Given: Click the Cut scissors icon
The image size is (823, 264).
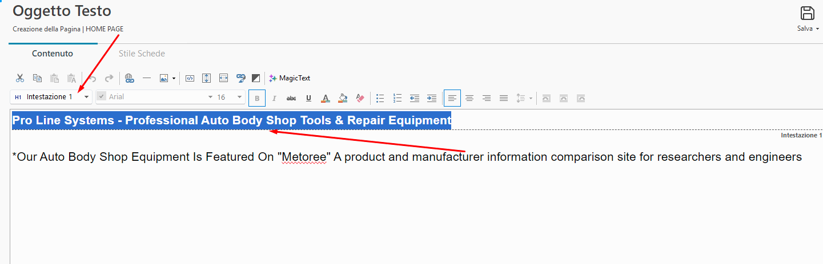Looking at the screenshot, I should pyautogui.click(x=20, y=78).
